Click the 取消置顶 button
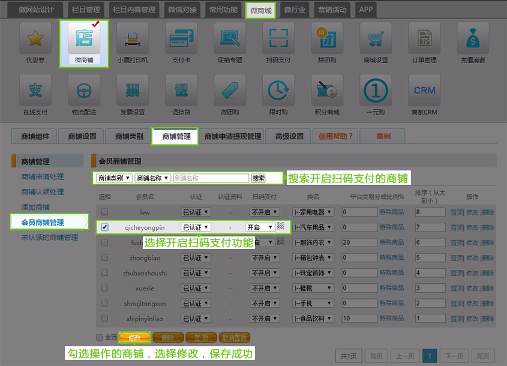Screen dimensions: 507x366 pyautogui.click(x=235, y=338)
